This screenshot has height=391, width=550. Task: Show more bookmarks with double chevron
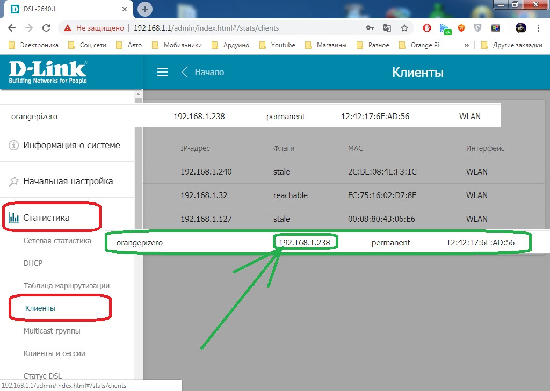pos(467,45)
